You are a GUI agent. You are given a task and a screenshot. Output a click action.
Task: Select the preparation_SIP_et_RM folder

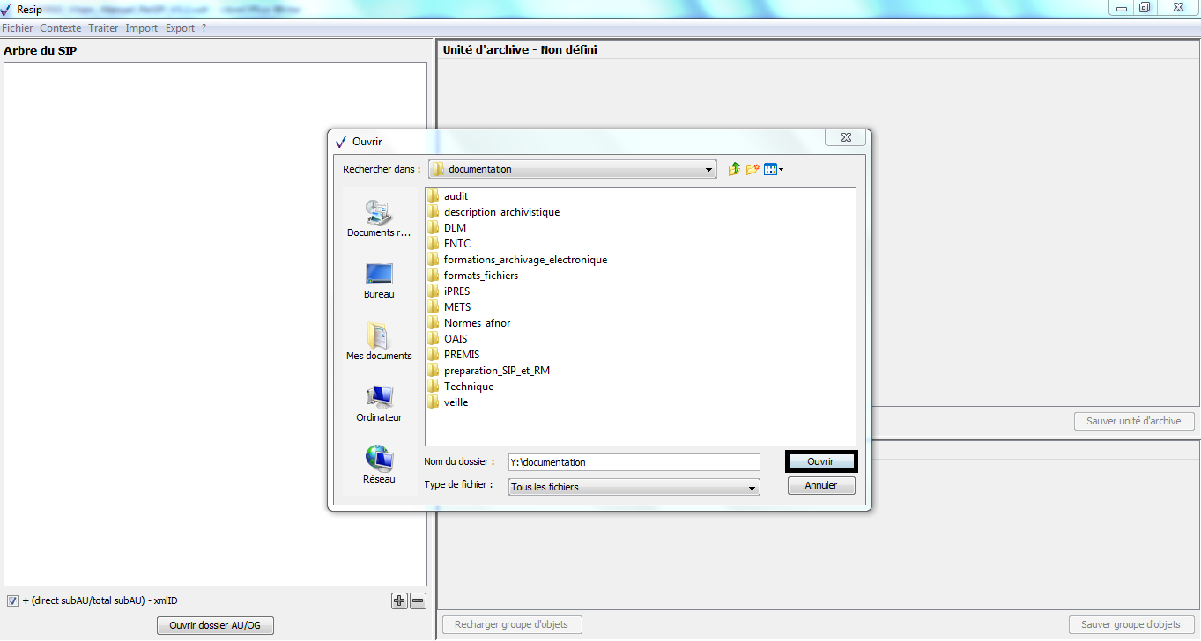(x=496, y=371)
